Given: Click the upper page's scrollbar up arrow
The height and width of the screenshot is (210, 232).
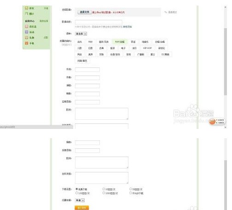Looking at the screenshot, I should (226, 7).
